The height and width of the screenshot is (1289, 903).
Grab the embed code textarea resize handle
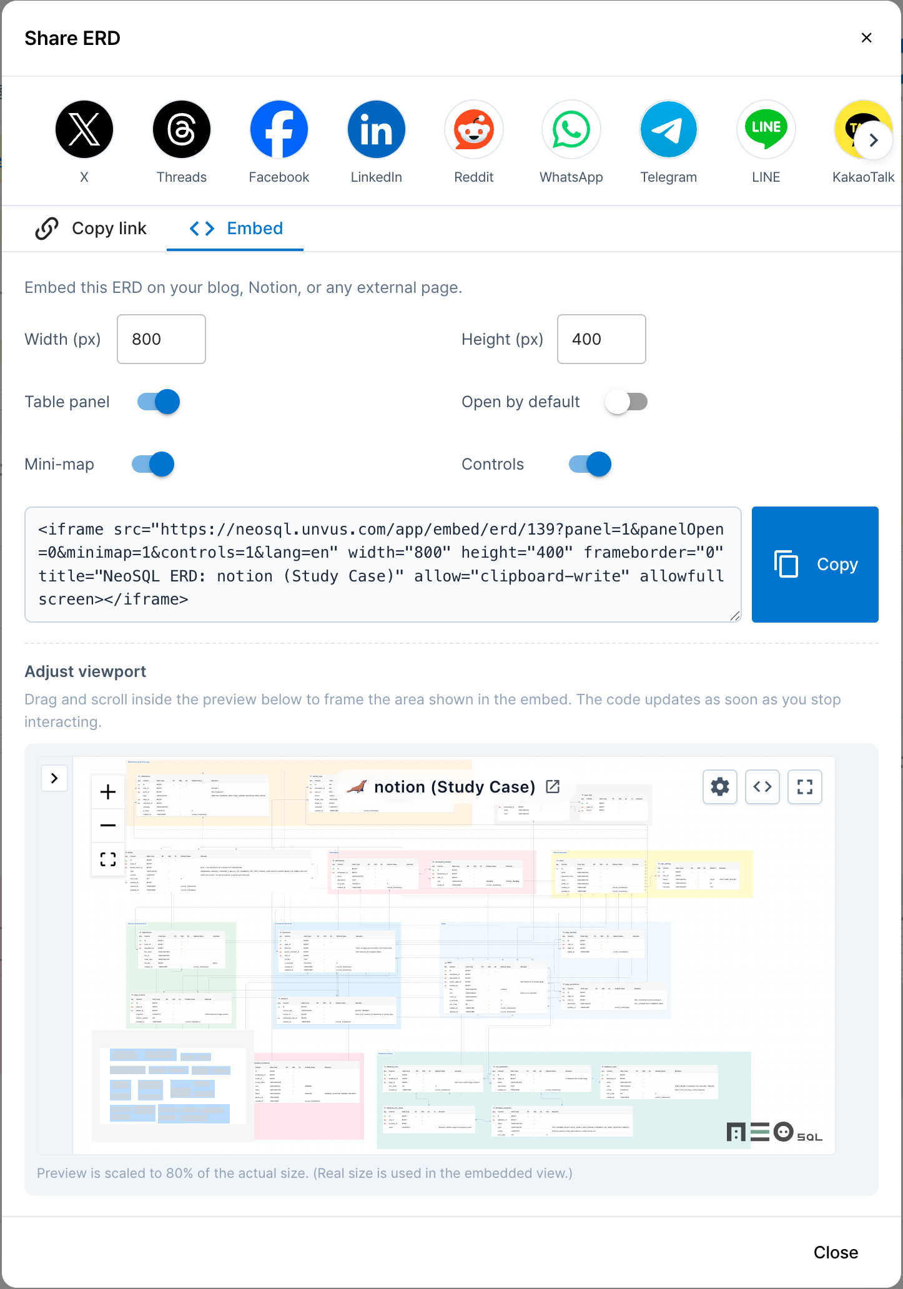point(735,616)
